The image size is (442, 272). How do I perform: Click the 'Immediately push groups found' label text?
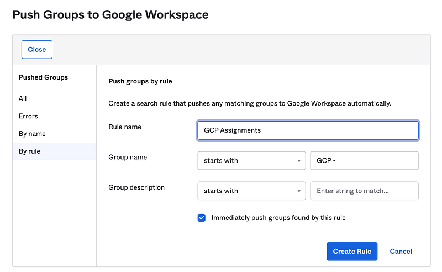pyautogui.click(x=278, y=218)
